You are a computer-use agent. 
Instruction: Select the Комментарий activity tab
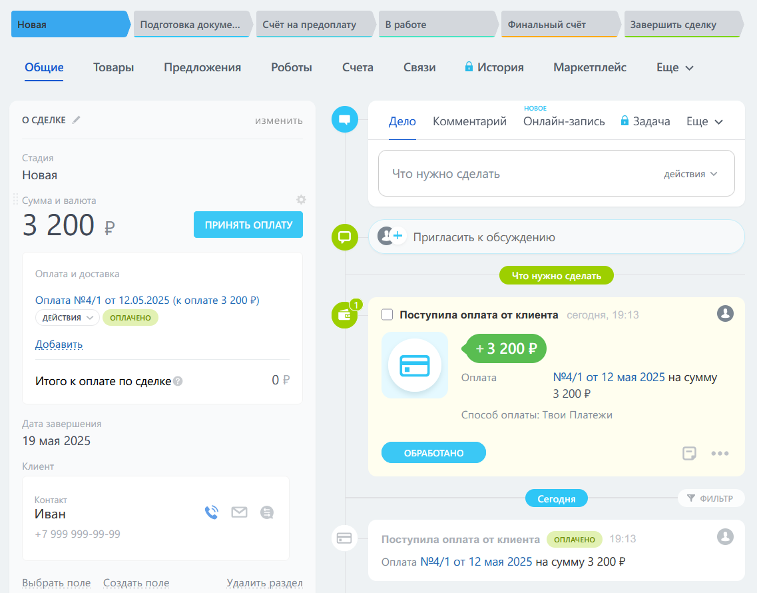coord(469,121)
